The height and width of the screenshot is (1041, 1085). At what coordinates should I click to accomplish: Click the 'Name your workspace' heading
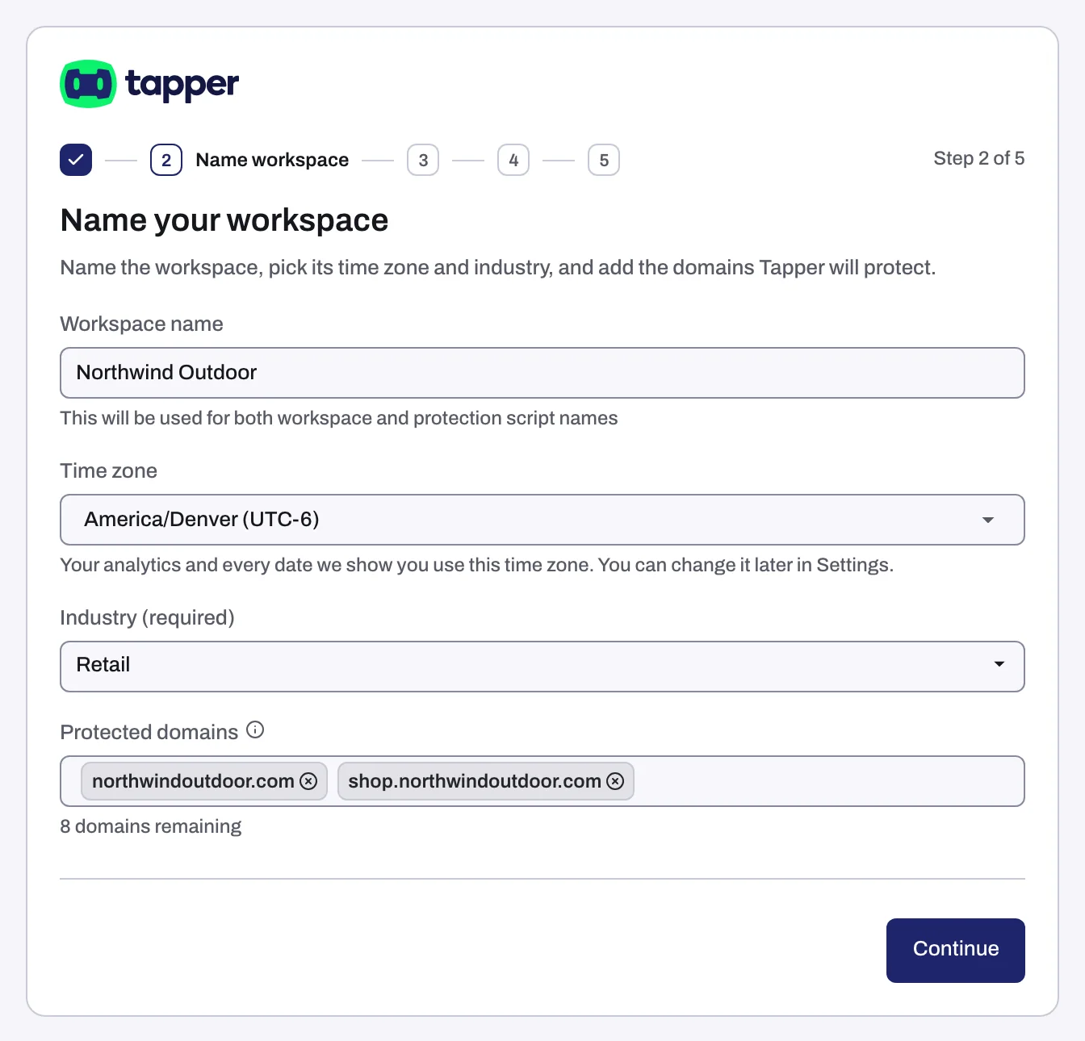tap(224, 220)
